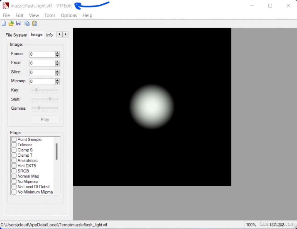Click the file path in status bar
297x229 pixels.
coord(54,225)
